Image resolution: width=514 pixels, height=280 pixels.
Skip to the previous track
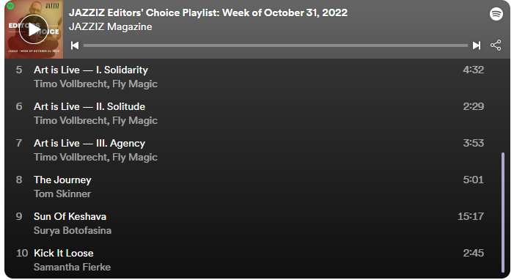(75, 45)
